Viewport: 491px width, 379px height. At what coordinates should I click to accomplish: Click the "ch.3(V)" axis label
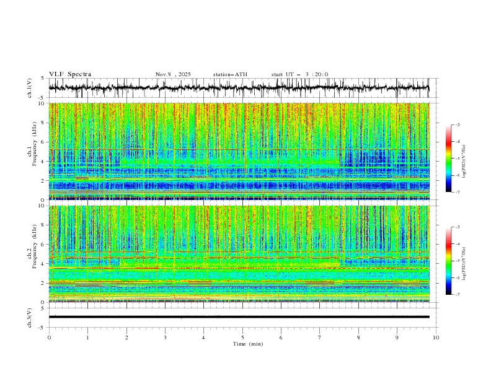coord(30,318)
